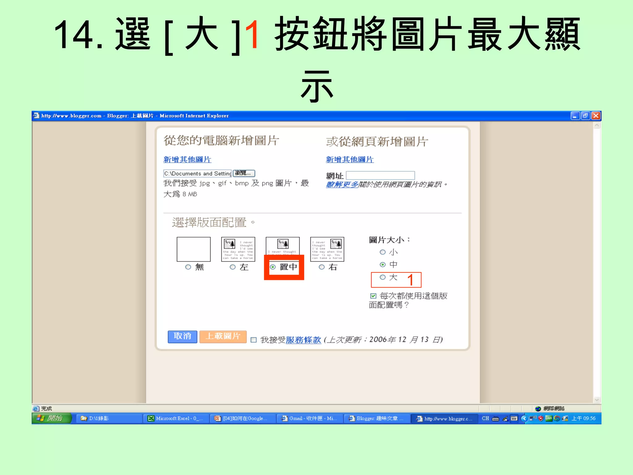Click the network computer tray icon
This screenshot has width=633, height=475.
point(532,418)
